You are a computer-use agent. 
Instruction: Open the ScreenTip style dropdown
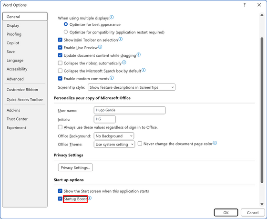[132, 87]
